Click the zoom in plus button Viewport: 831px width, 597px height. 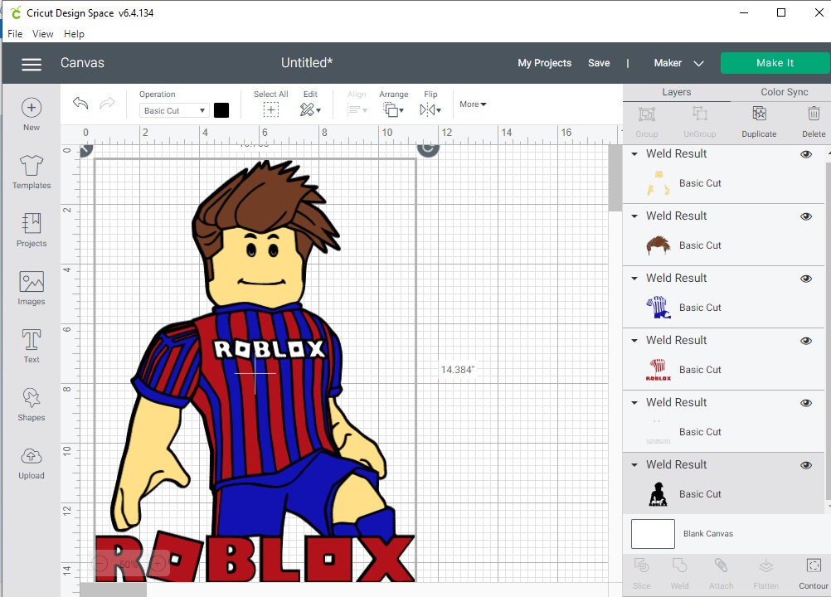point(158,564)
